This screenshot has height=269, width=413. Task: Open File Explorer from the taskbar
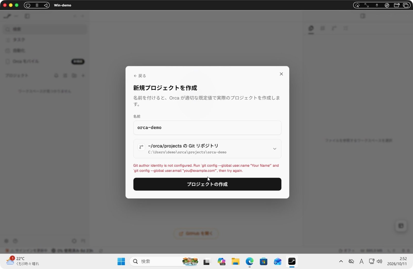[x=235, y=261]
